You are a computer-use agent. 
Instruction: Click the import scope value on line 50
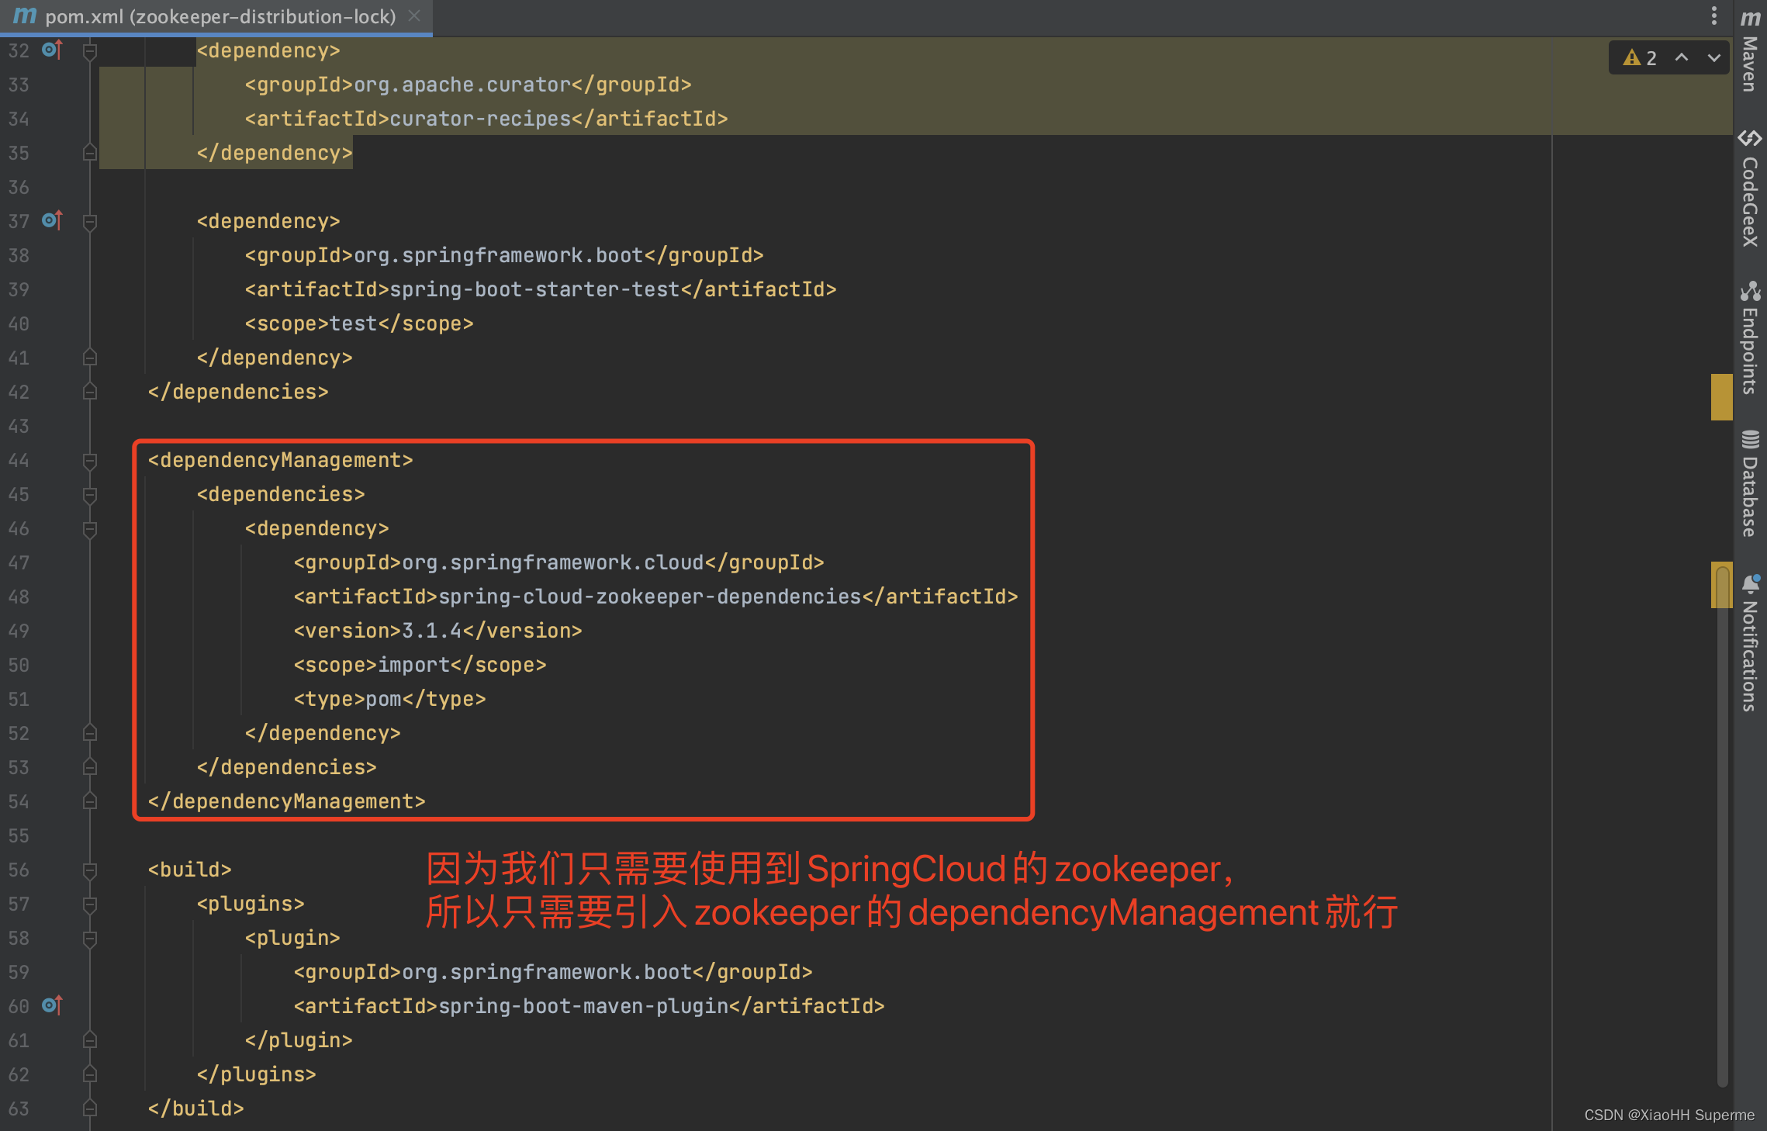point(414,665)
